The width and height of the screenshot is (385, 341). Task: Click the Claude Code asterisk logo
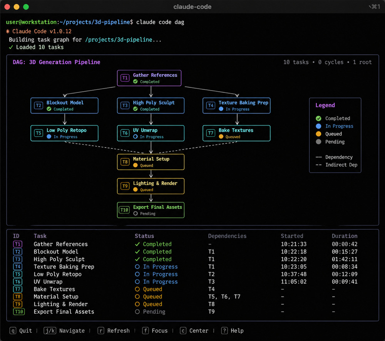coord(8,31)
